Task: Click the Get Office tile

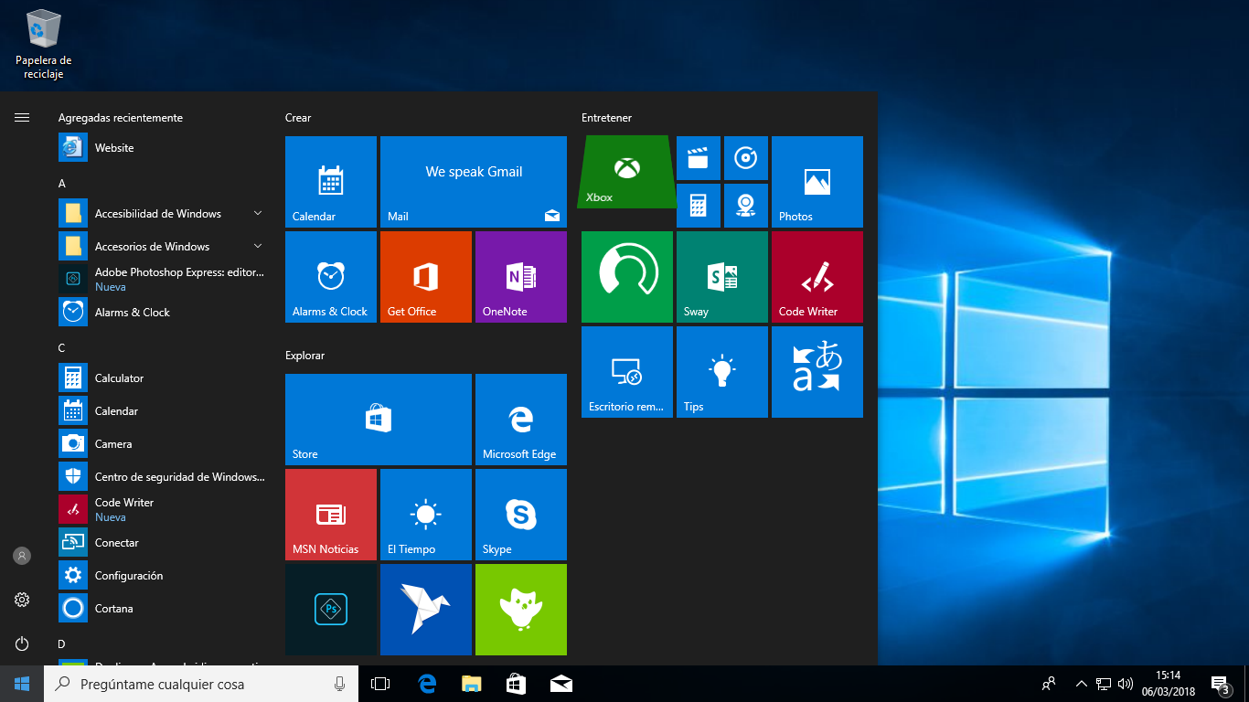Action: 426,277
